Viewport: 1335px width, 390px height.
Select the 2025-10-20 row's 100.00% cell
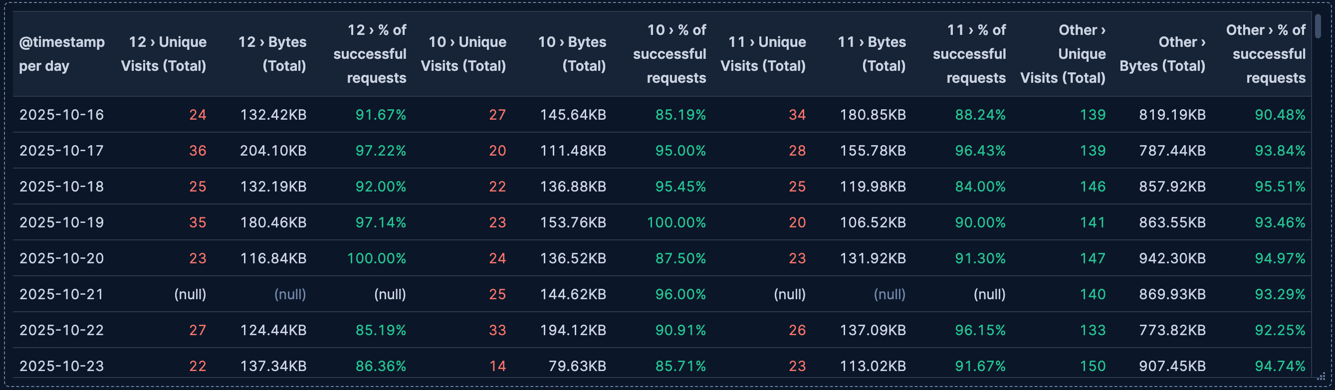(x=376, y=258)
